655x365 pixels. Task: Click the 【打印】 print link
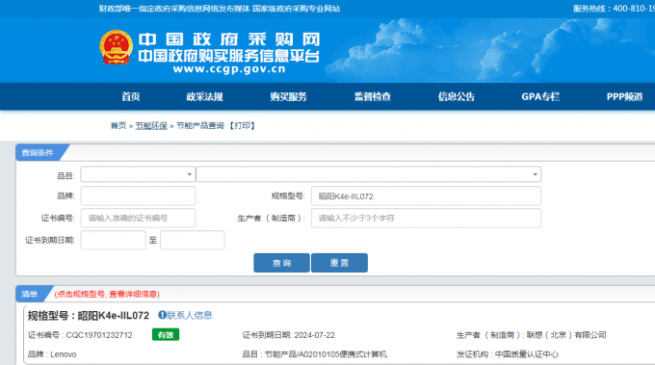point(243,125)
